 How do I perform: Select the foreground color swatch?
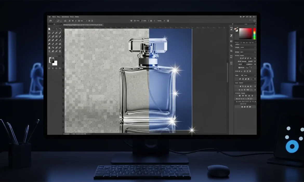pyautogui.click(x=52, y=60)
